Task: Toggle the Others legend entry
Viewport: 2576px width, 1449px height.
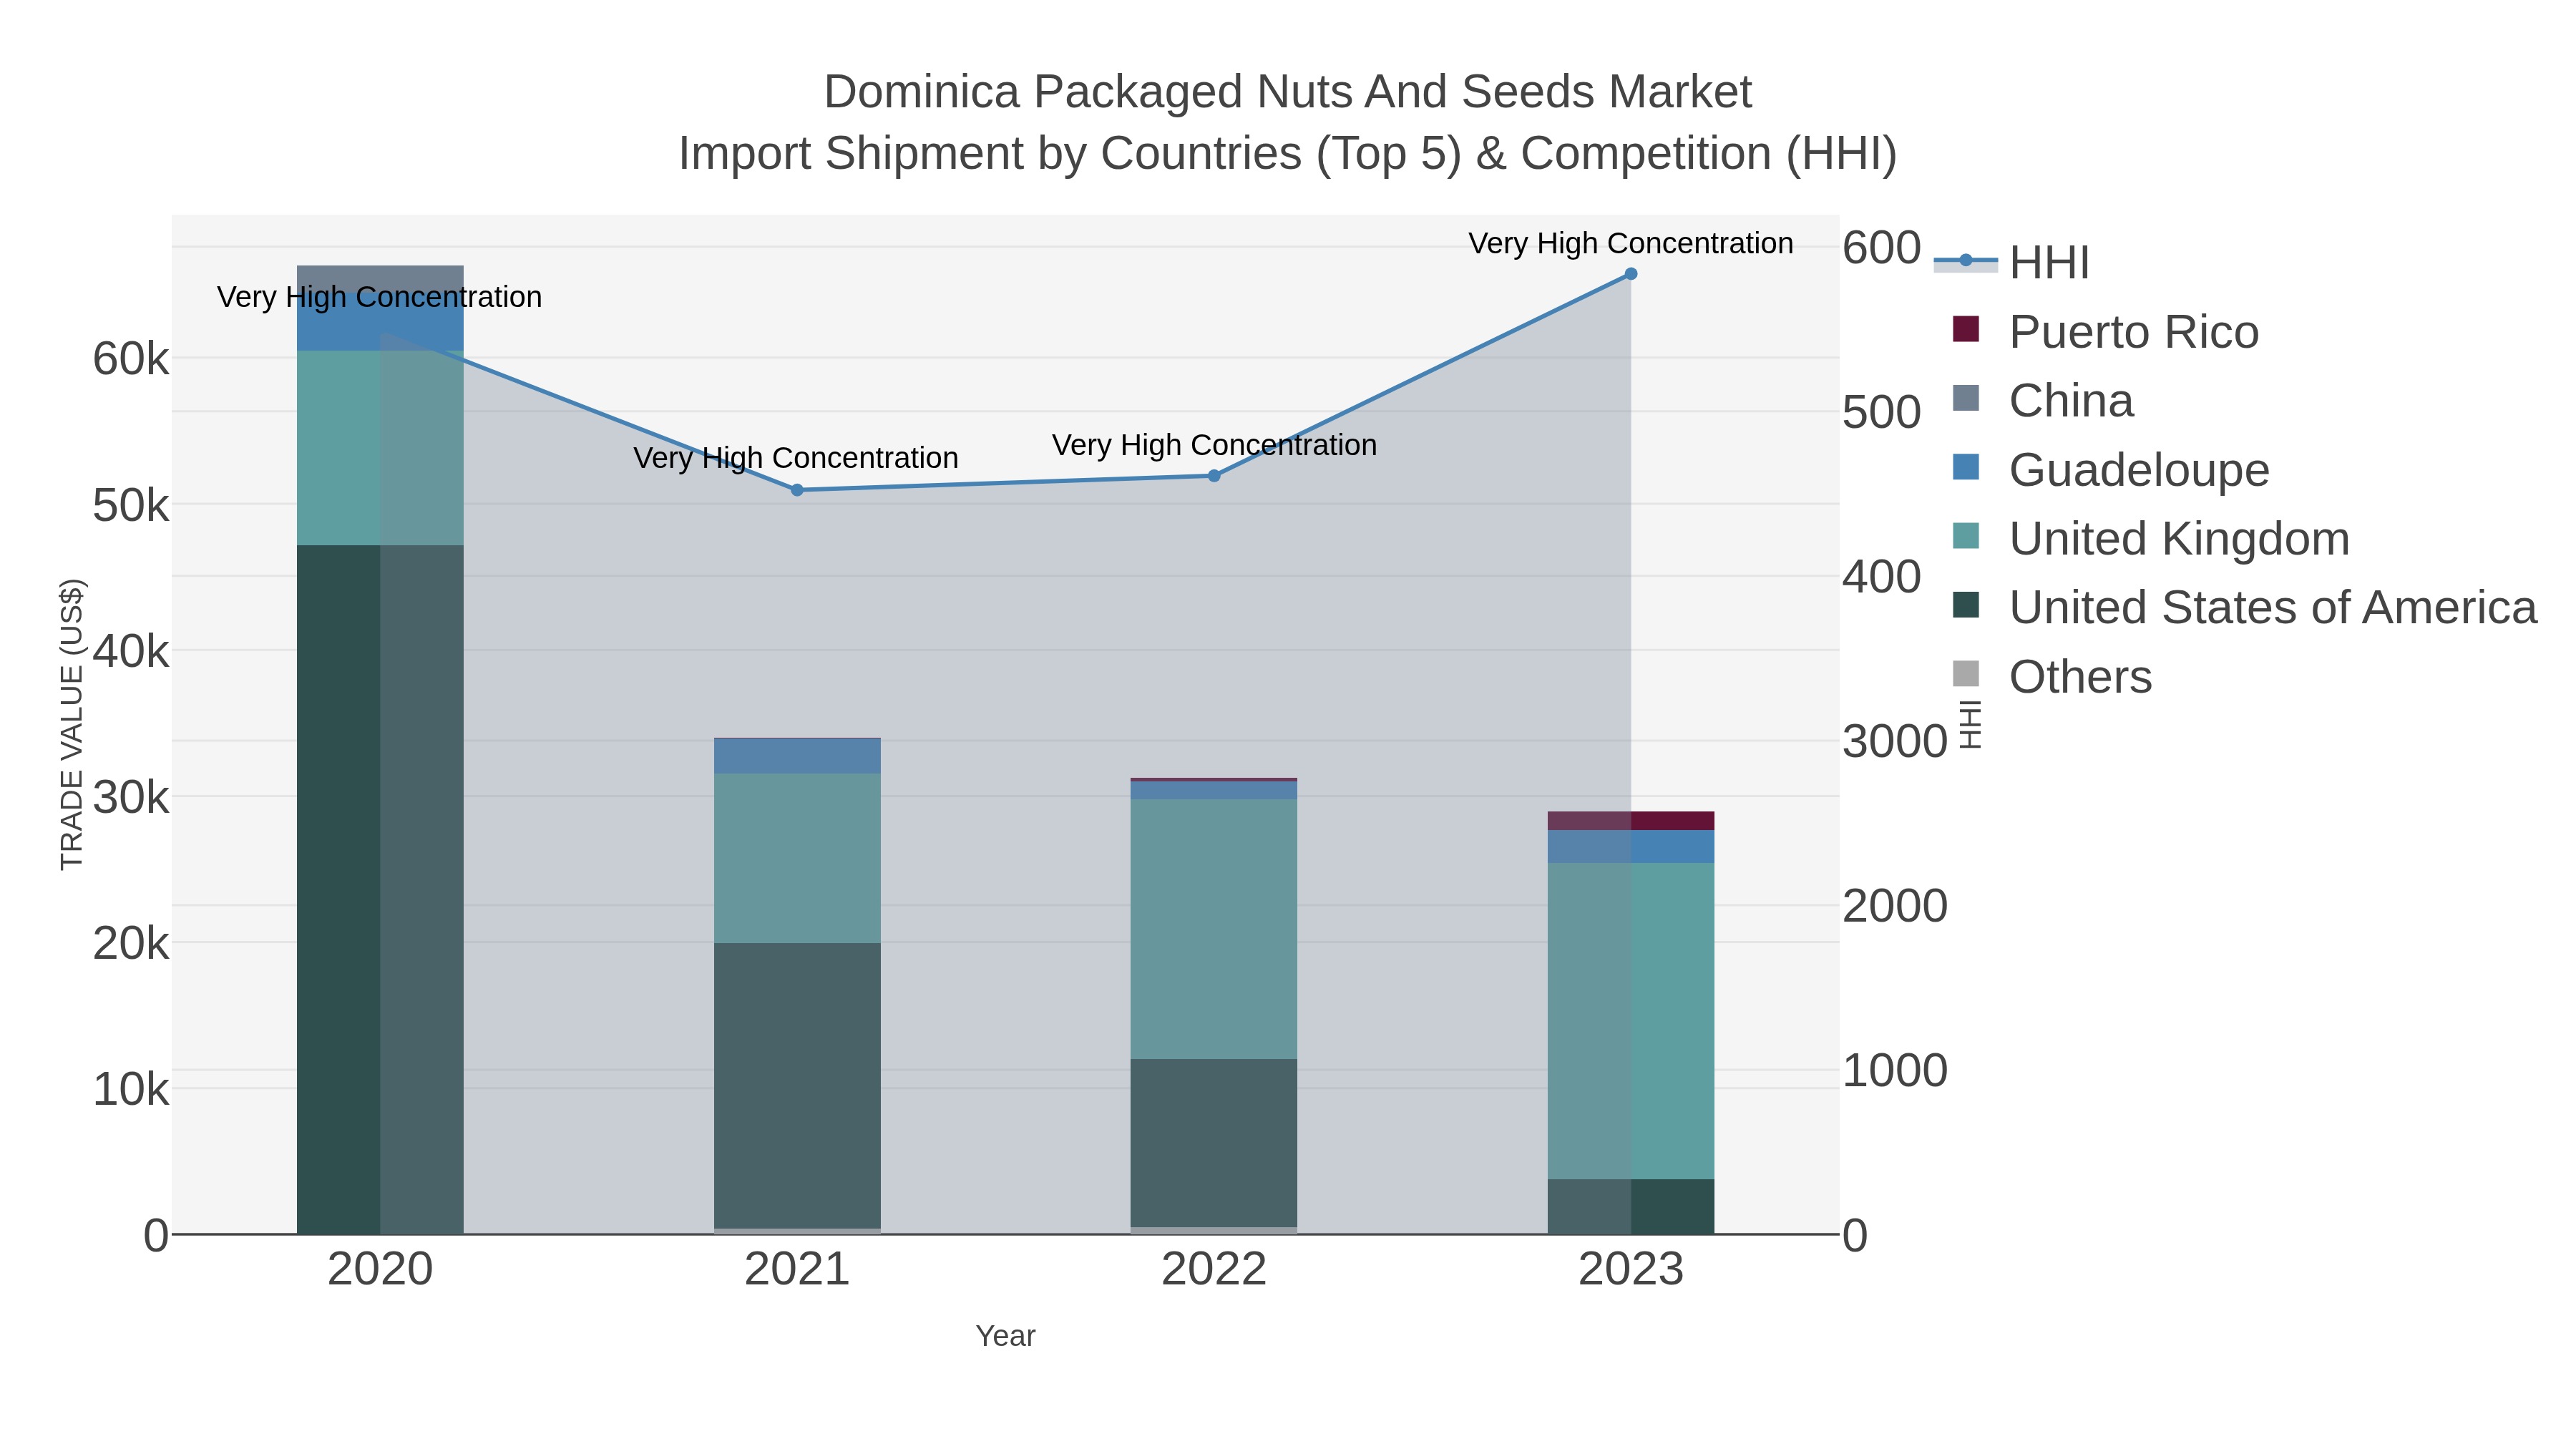Action: point(2052,676)
